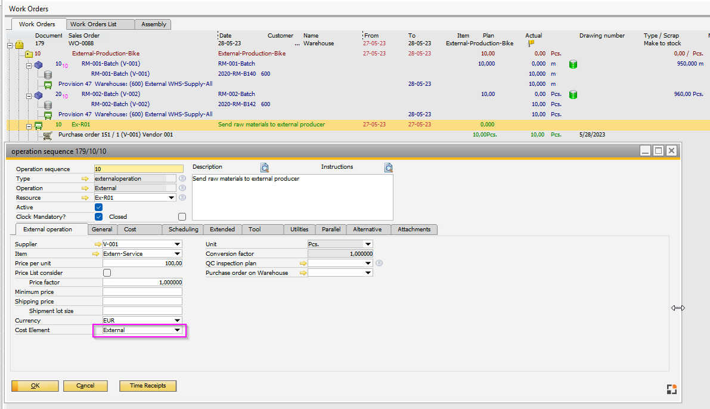The width and height of the screenshot is (710, 409).
Task: Click the padlock icon on document 179 row
Action: click(x=19, y=45)
